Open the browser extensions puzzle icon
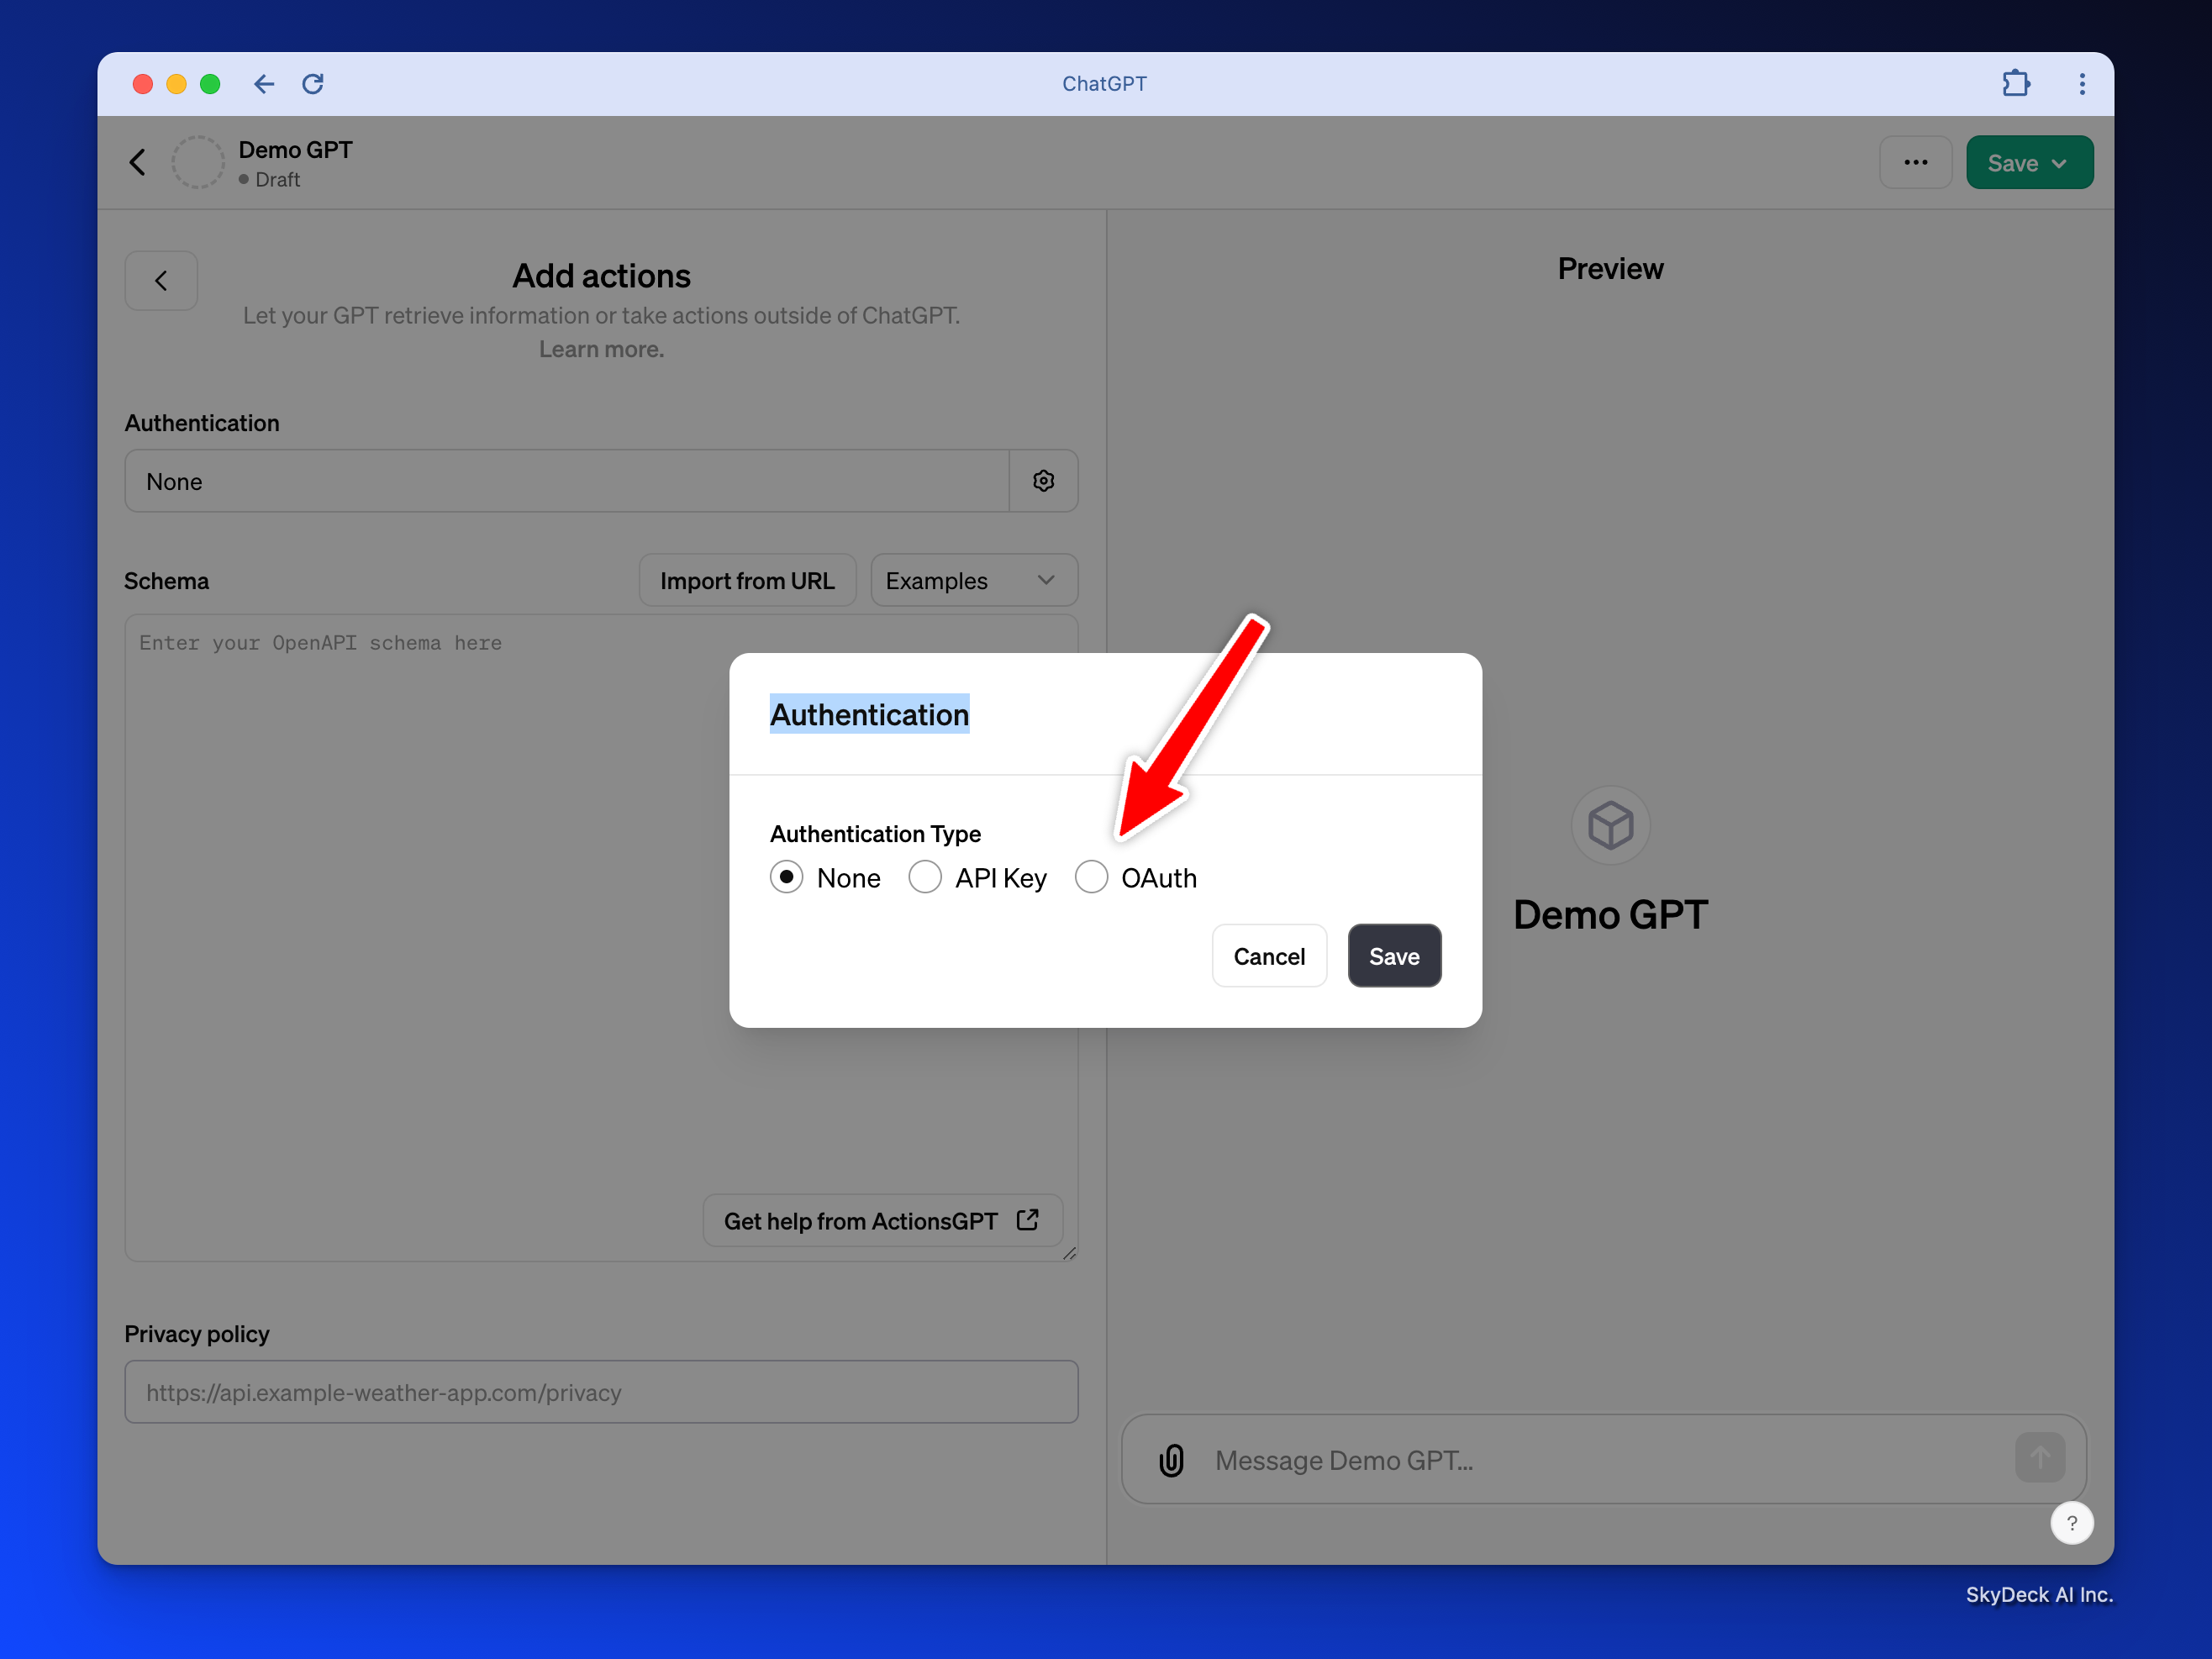This screenshot has height=1659, width=2212. tap(2015, 84)
